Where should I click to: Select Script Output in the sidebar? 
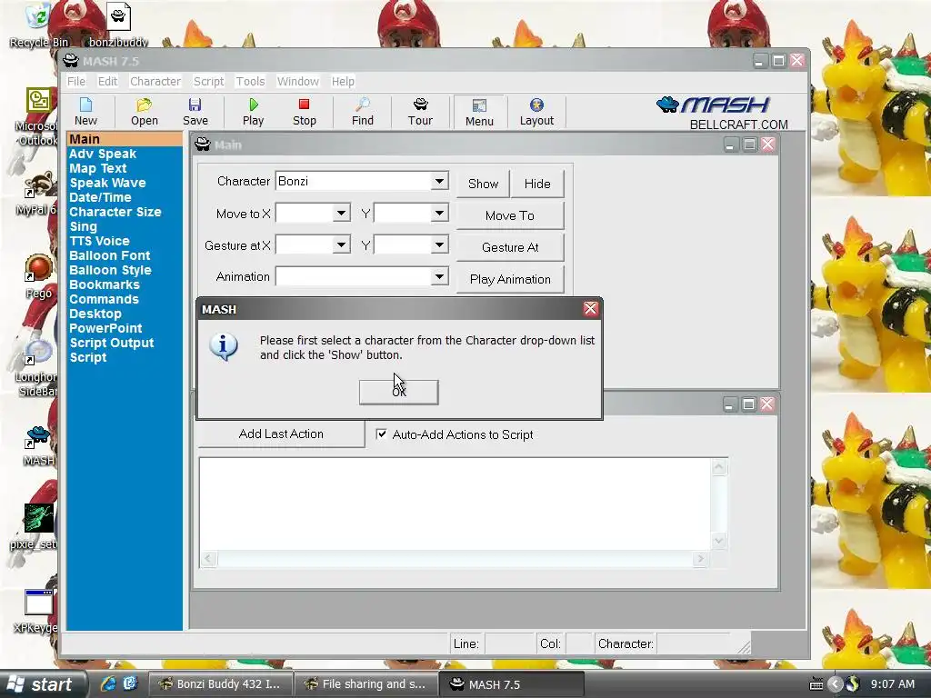pos(112,343)
